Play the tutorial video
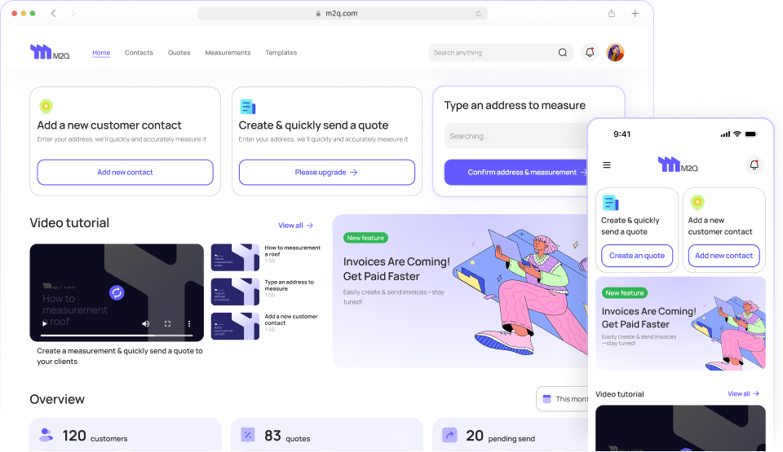The height and width of the screenshot is (452, 783). (45, 323)
